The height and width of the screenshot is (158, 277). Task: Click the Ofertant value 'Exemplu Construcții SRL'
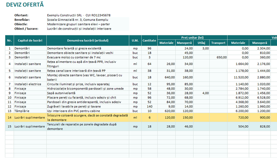point(65,15)
